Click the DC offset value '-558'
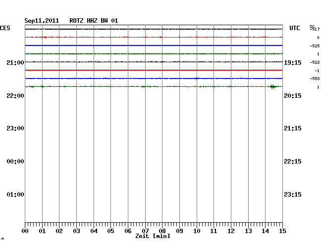Screen dimensions: 322x244 point(315,79)
